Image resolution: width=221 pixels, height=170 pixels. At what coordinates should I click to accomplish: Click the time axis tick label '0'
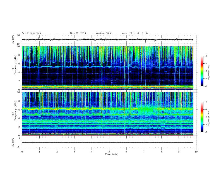click(x=22, y=152)
